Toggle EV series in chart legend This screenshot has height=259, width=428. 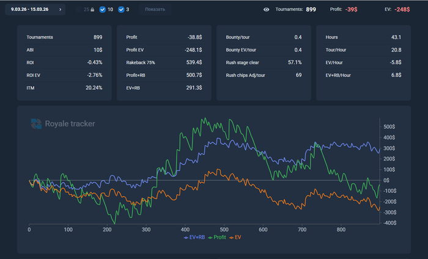[237, 237]
